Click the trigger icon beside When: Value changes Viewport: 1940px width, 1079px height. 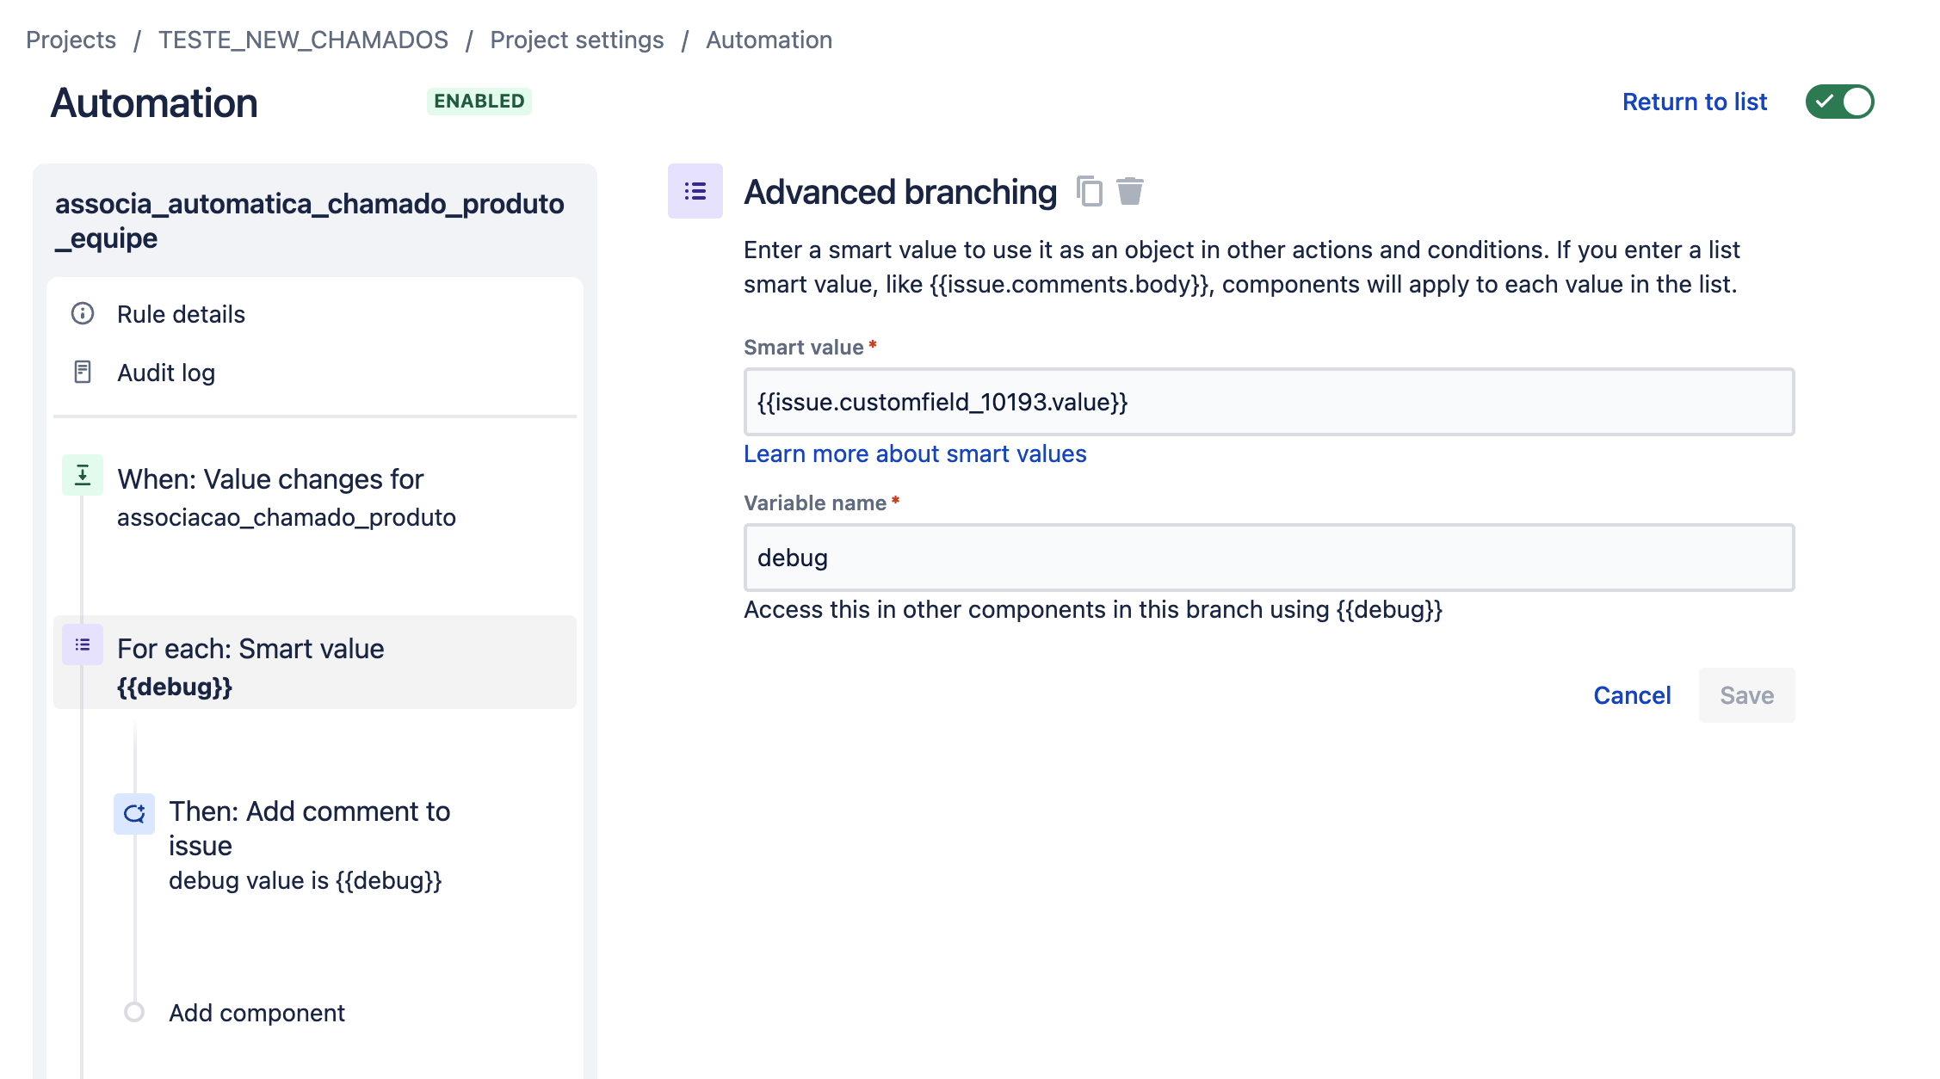pyautogui.click(x=83, y=475)
